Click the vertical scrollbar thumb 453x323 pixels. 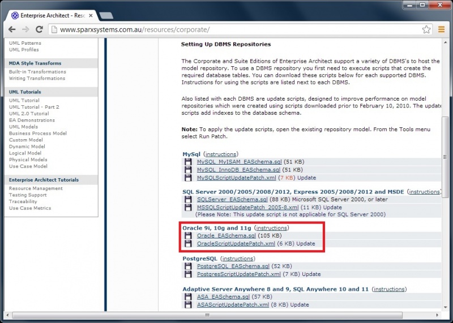[x=445, y=157]
